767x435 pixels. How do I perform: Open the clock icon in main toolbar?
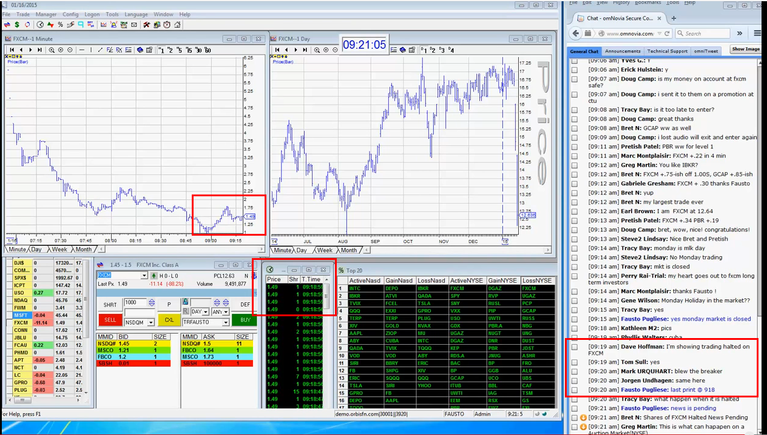39,25
